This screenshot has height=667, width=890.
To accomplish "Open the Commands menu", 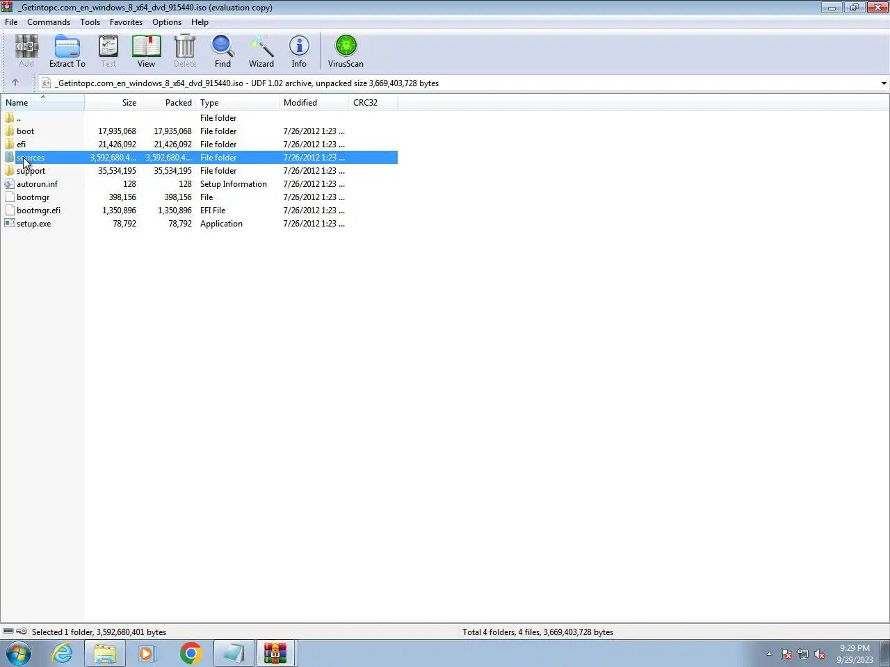I will click(x=49, y=22).
